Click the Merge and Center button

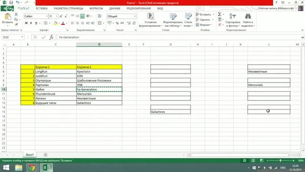(100, 23)
